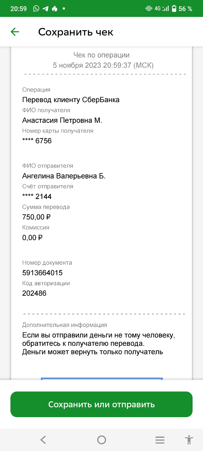The image size is (203, 451).
Task: Tap the Сохранить или отправить button
Action: [x=101, y=404]
